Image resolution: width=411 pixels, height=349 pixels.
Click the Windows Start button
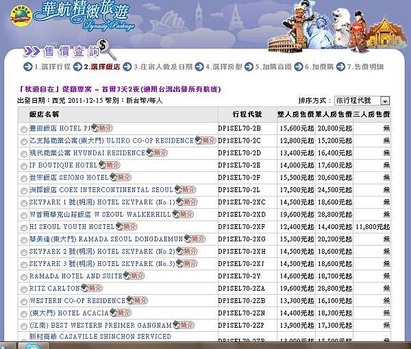(8, 346)
